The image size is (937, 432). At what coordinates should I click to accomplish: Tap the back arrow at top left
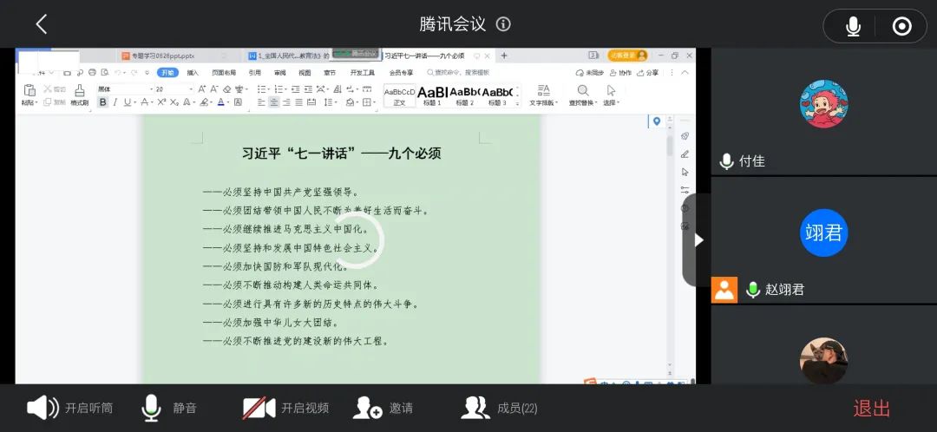[41, 24]
